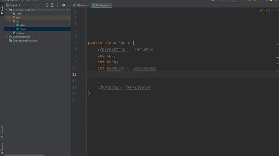The image size is (279, 156).
Task: Click the Main.java tab file icon
Action: coord(75,5)
